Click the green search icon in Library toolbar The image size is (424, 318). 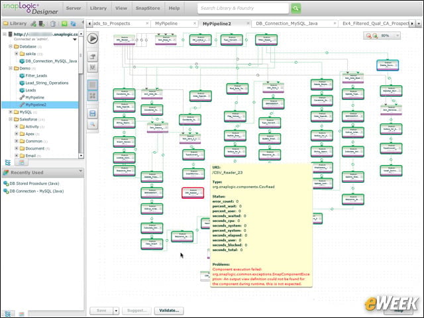64,24
